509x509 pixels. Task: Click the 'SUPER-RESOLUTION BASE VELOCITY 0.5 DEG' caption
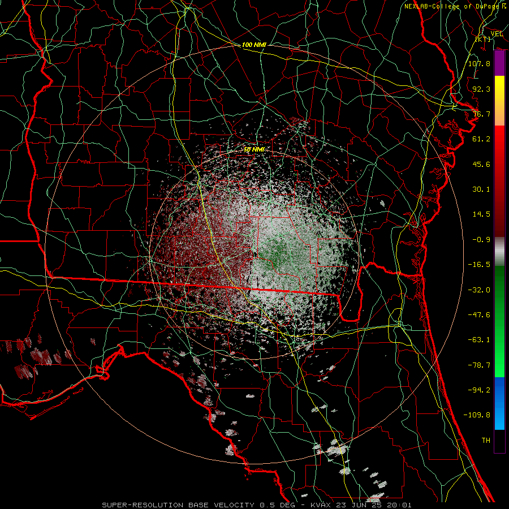click(199, 505)
